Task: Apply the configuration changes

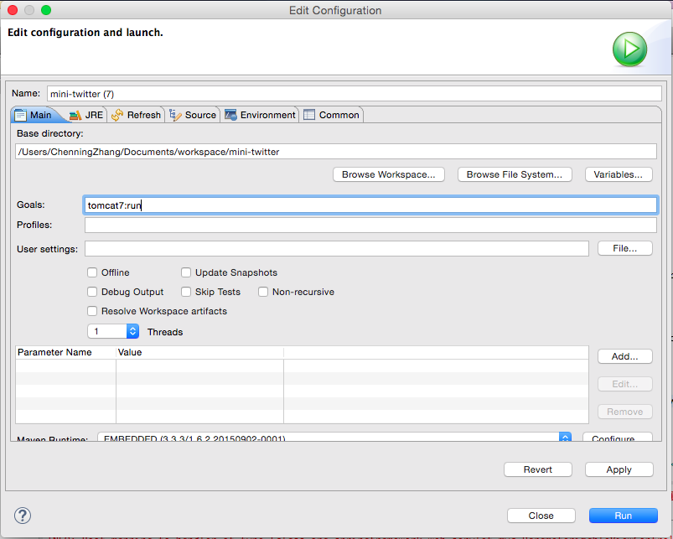Action: pos(619,469)
